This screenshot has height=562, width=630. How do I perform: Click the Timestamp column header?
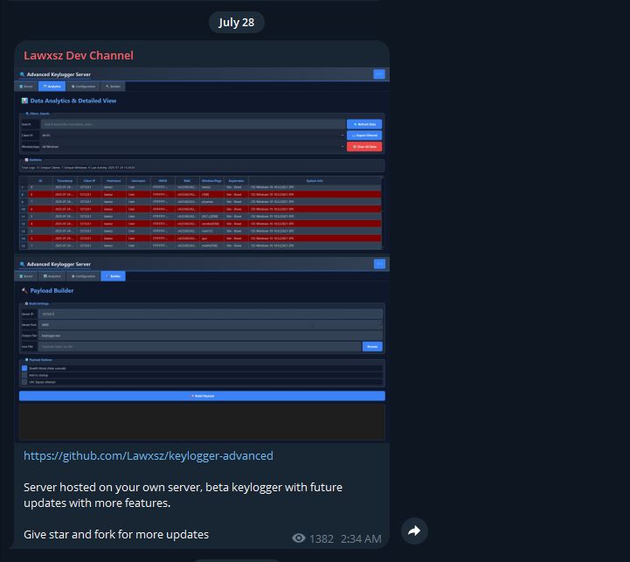[65, 181]
